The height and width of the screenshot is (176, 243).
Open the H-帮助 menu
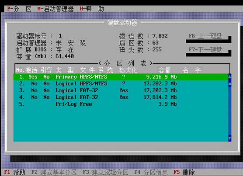92,9
